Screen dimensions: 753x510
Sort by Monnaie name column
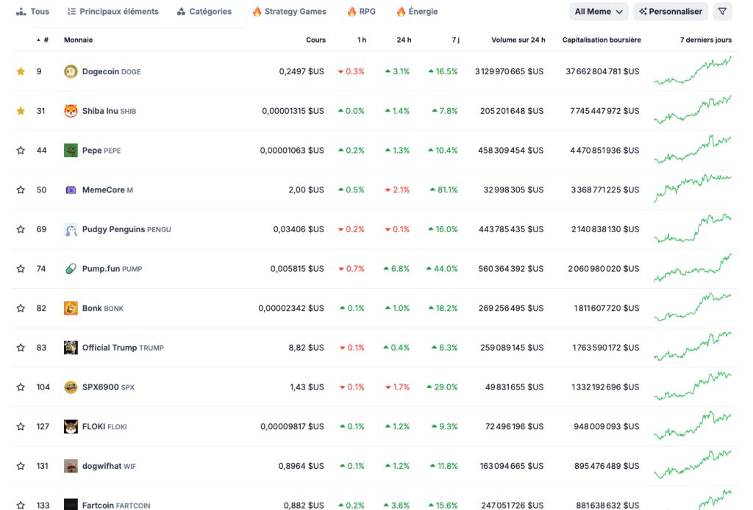tap(78, 40)
